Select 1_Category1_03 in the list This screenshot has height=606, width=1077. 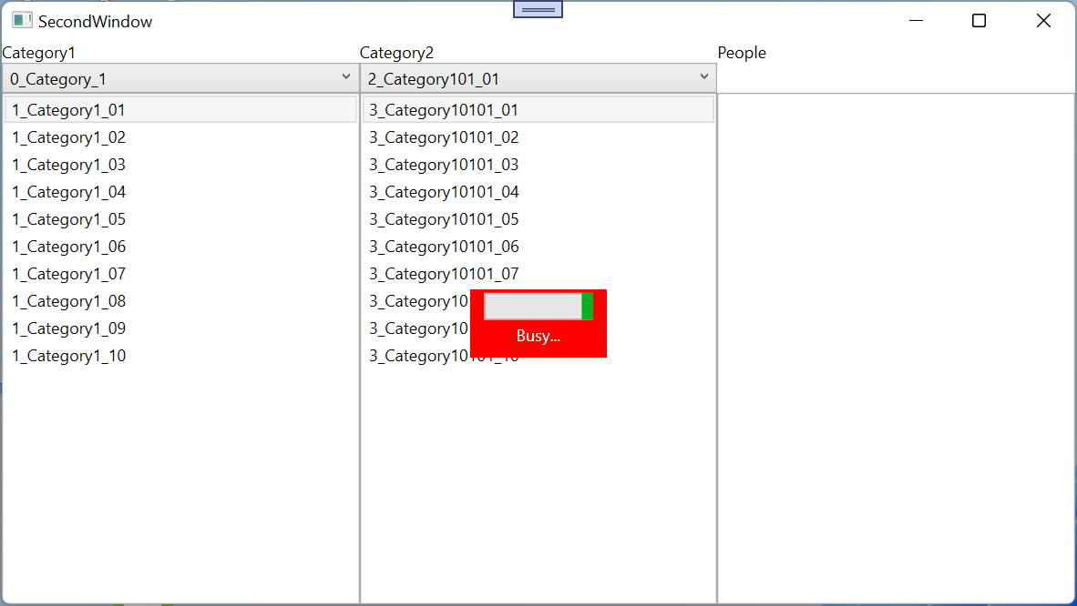pos(180,165)
